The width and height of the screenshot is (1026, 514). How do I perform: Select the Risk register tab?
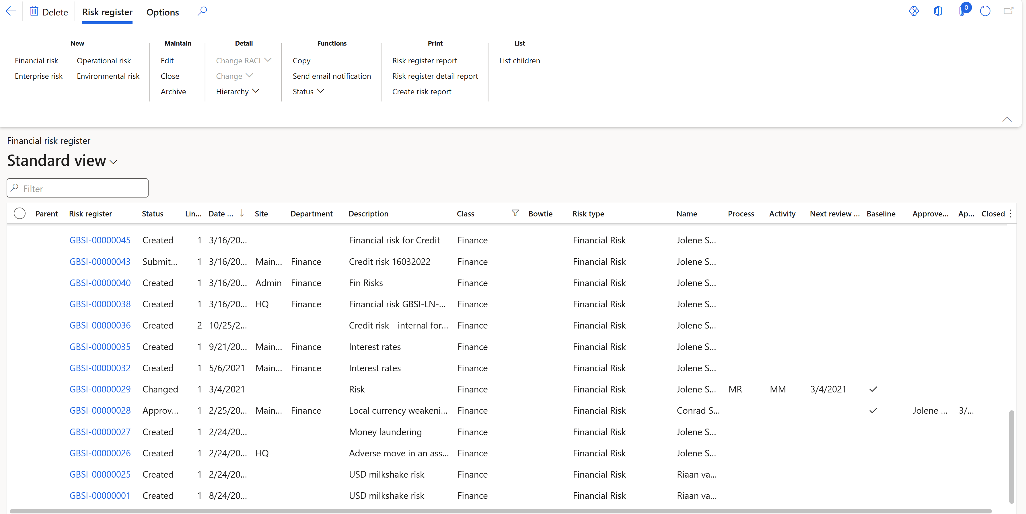point(107,12)
